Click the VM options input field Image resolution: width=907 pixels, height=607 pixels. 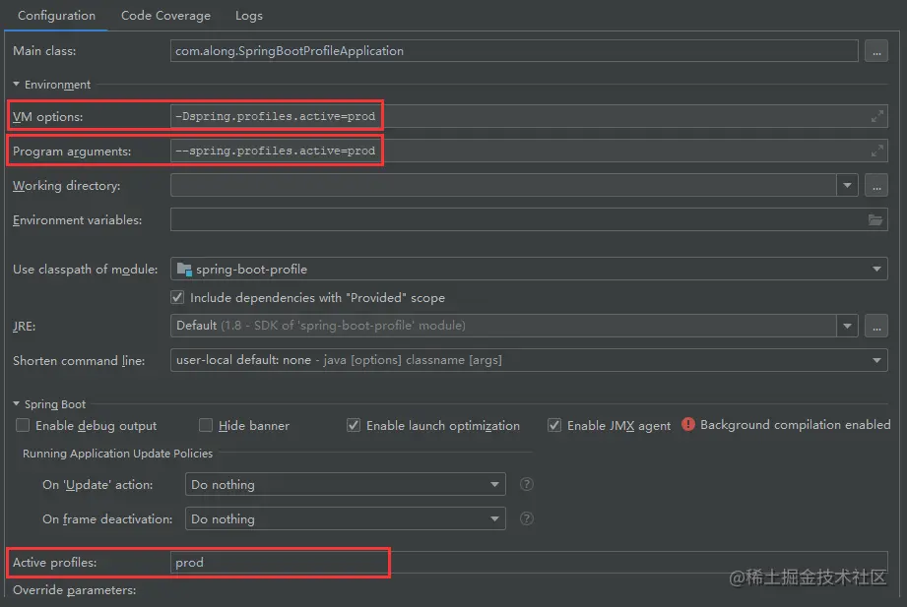click(x=529, y=116)
